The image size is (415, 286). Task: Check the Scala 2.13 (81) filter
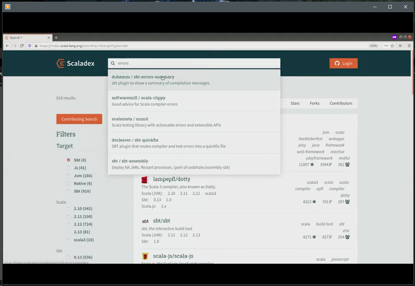[69, 232]
